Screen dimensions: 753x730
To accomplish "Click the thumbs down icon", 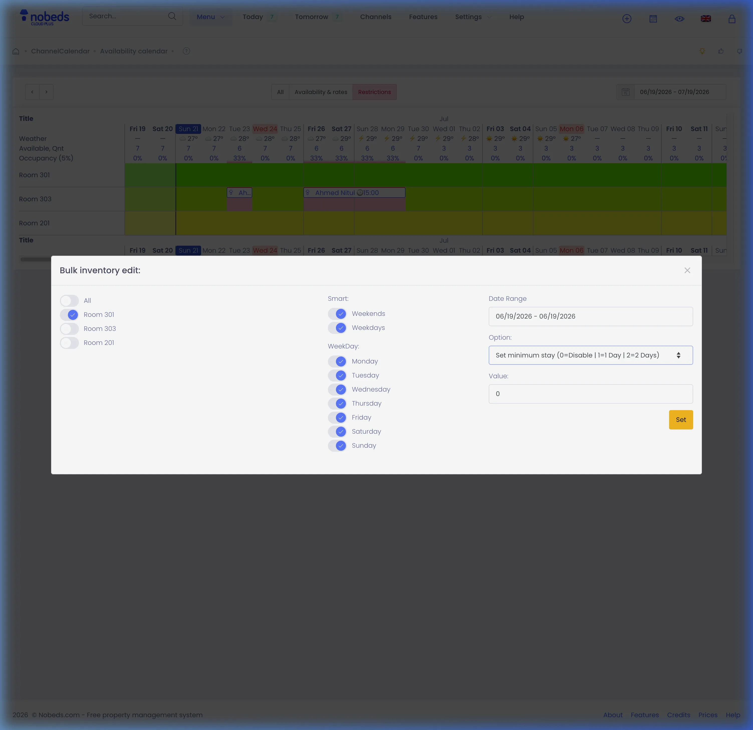I will [739, 51].
